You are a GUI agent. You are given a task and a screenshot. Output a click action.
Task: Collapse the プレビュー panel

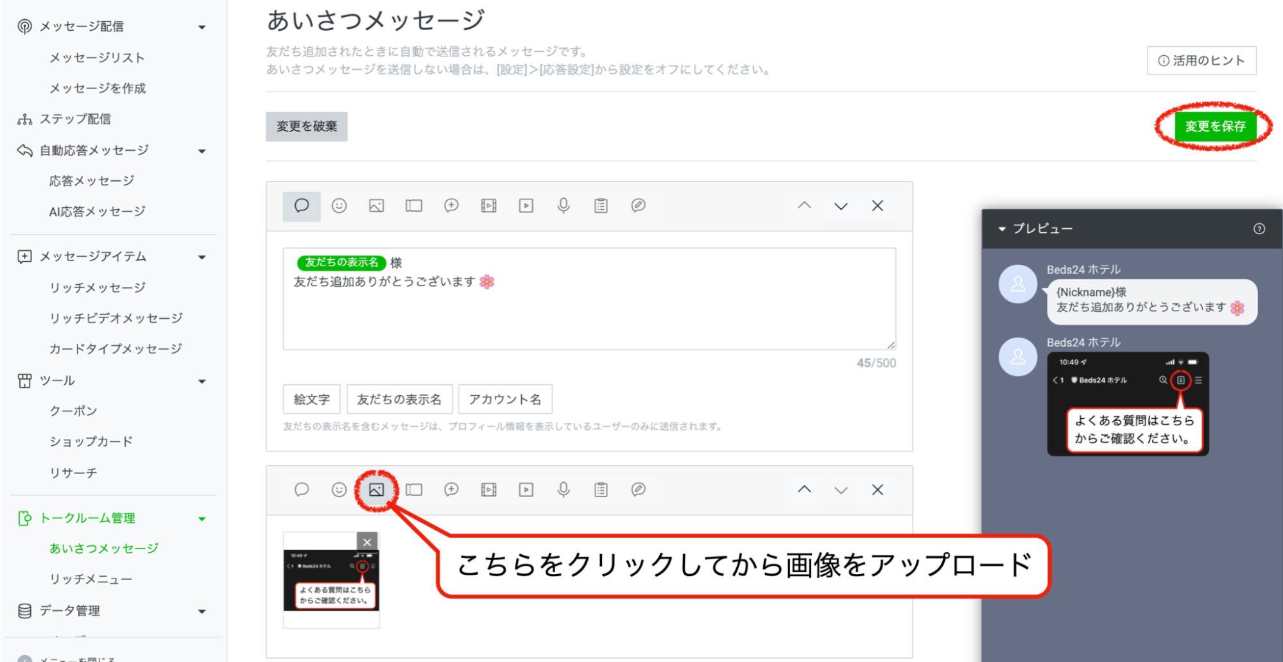point(1002,229)
